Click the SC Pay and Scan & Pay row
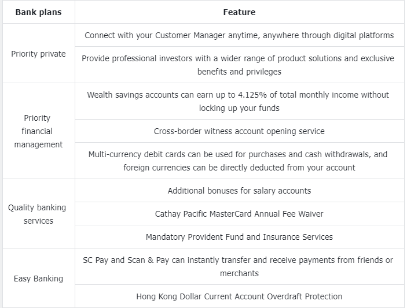 point(239,266)
